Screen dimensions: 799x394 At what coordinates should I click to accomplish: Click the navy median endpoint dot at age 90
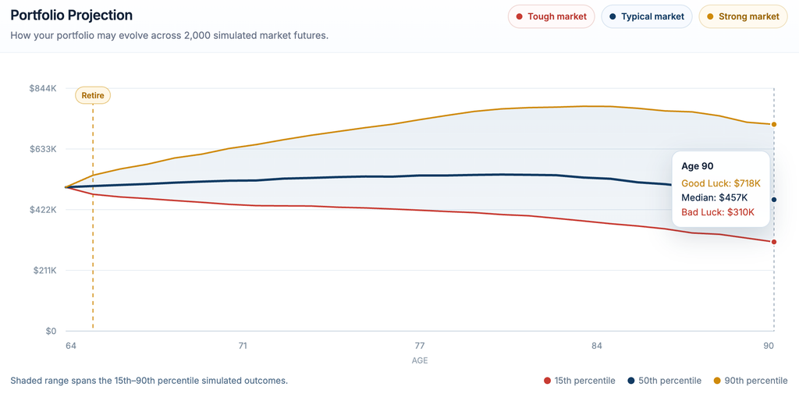point(774,200)
